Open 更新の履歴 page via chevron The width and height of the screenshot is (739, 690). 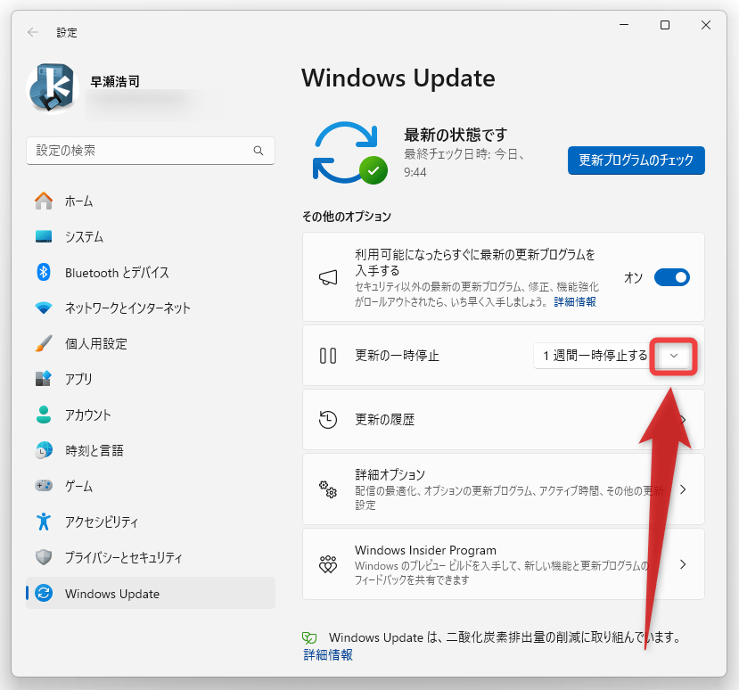click(x=683, y=420)
